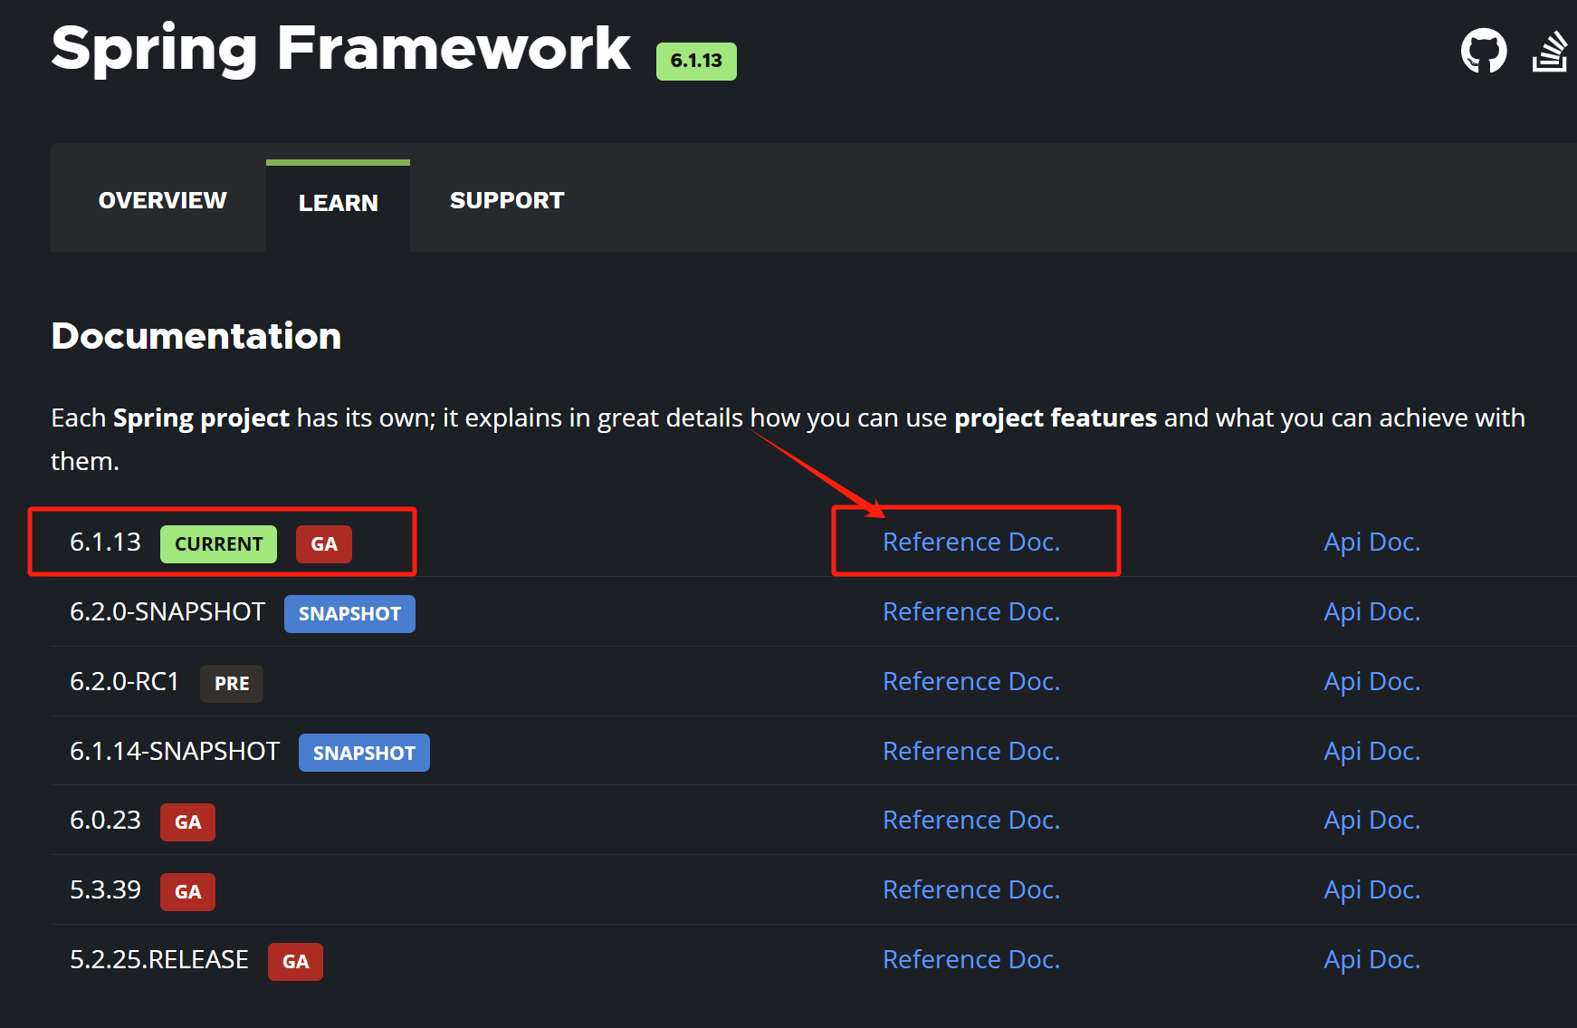Select the LEARN tab
This screenshot has height=1028, width=1577.
338,203
